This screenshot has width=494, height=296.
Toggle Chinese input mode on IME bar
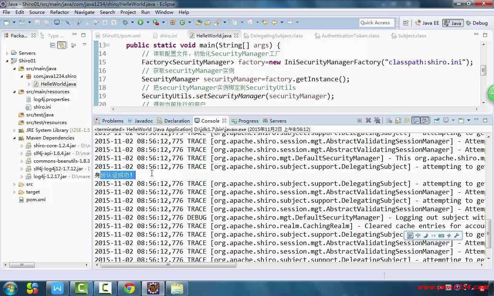[418, 235]
